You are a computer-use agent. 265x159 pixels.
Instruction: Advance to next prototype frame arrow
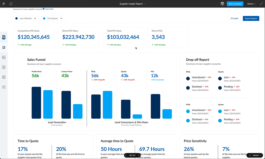[139, 155]
